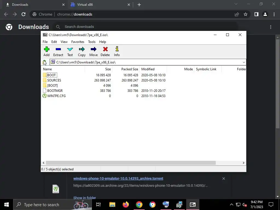Select the Move toolbar icon
280x210 pixels.
point(94,51)
